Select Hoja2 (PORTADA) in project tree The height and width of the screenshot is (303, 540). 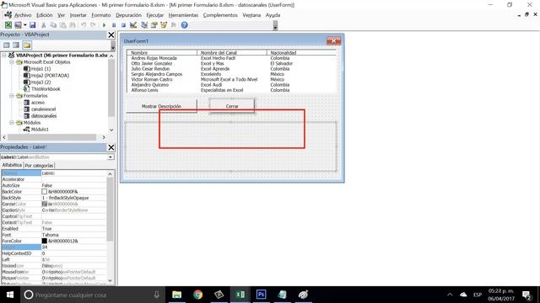(x=50, y=75)
